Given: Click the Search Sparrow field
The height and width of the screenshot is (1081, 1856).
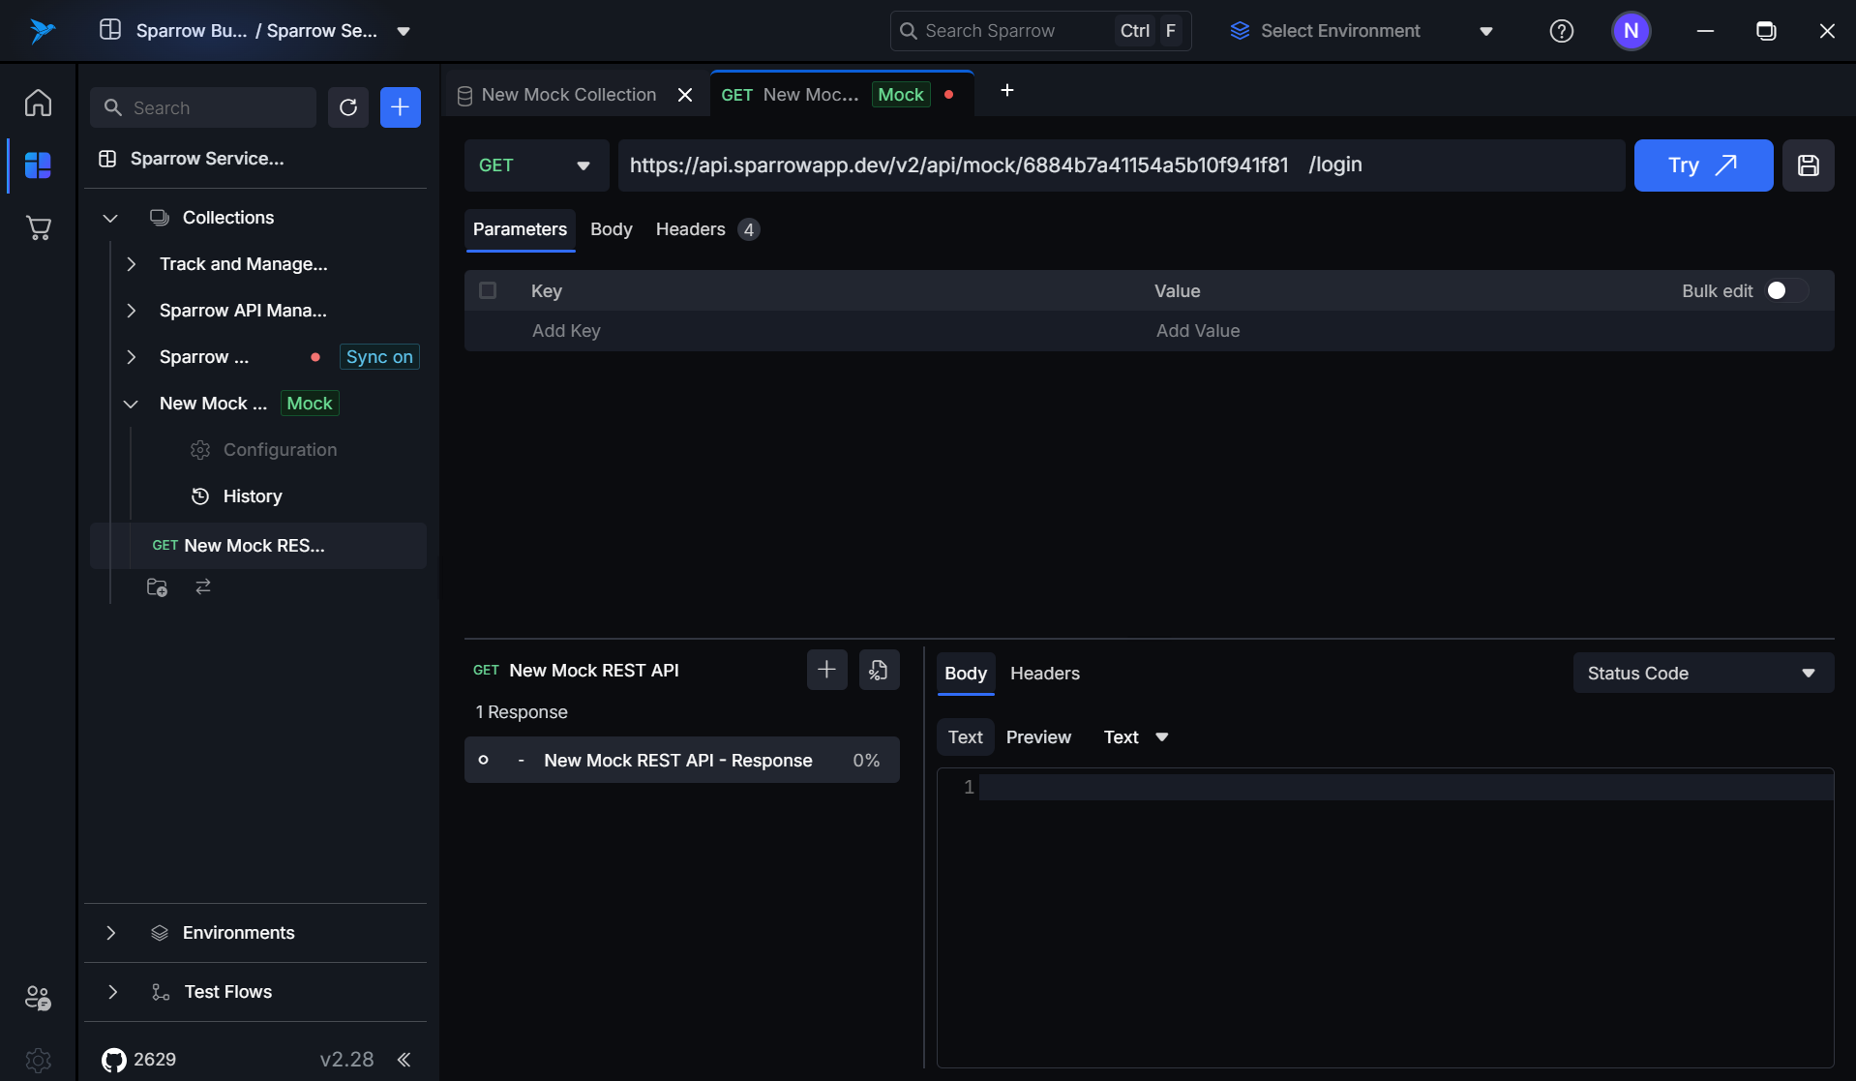Looking at the screenshot, I should pyautogui.click(x=1040, y=31).
